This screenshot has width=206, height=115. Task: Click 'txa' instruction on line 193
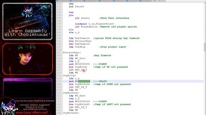[x=71, y=12]
